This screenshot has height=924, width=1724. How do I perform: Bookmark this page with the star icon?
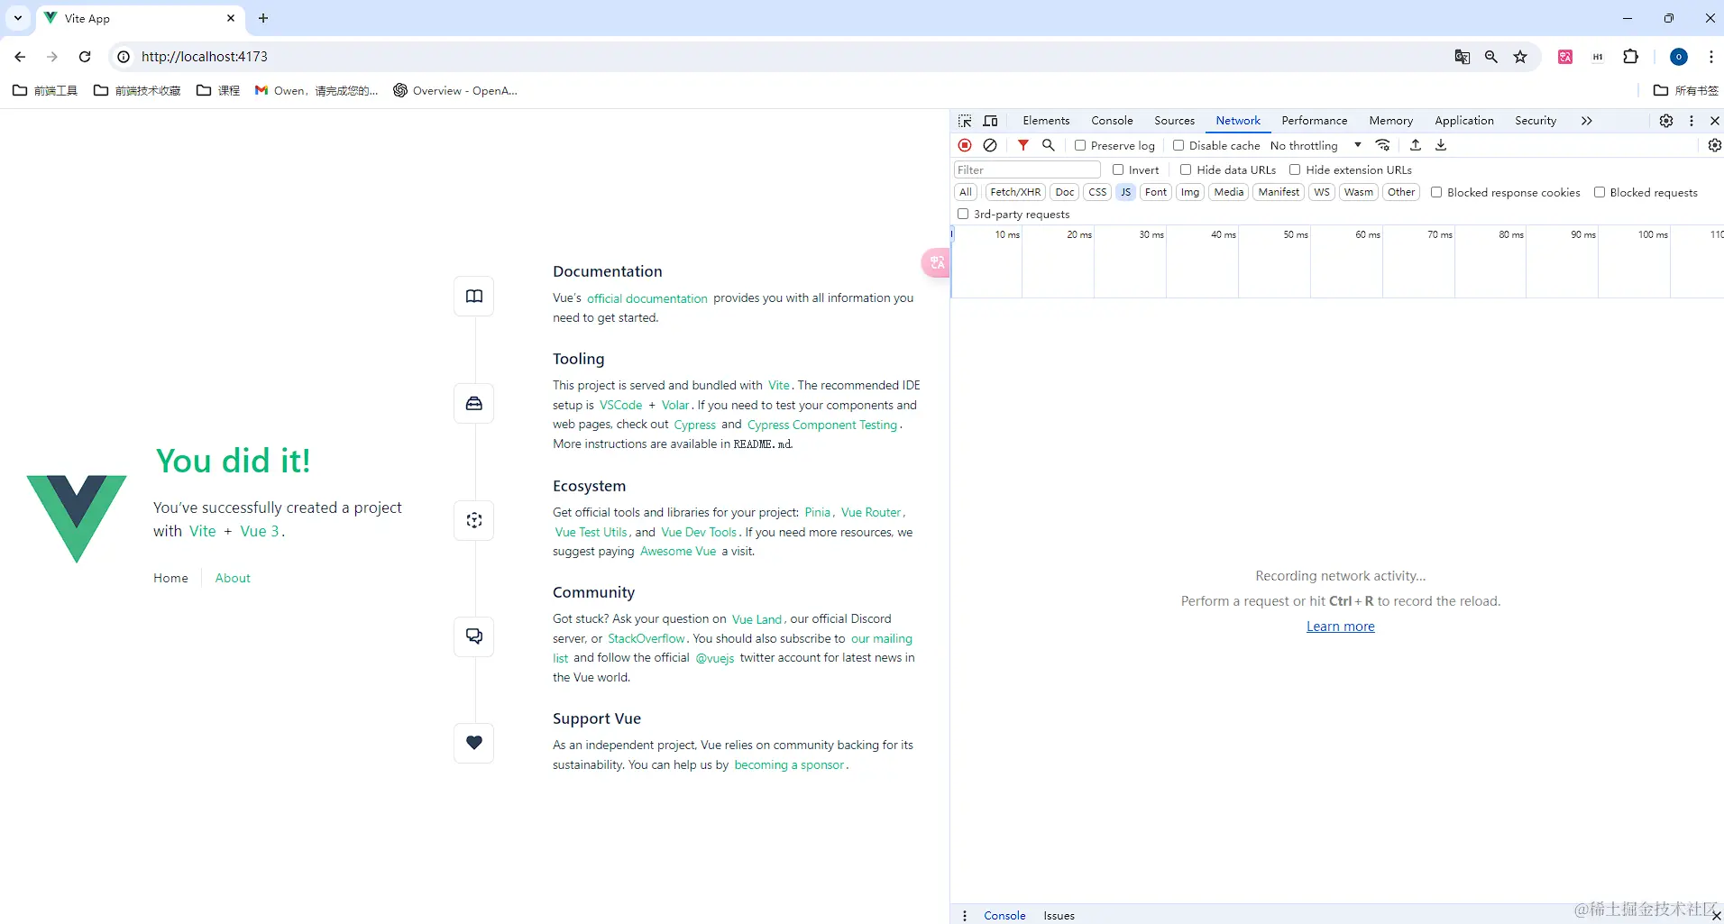(x=1520, y=57)
